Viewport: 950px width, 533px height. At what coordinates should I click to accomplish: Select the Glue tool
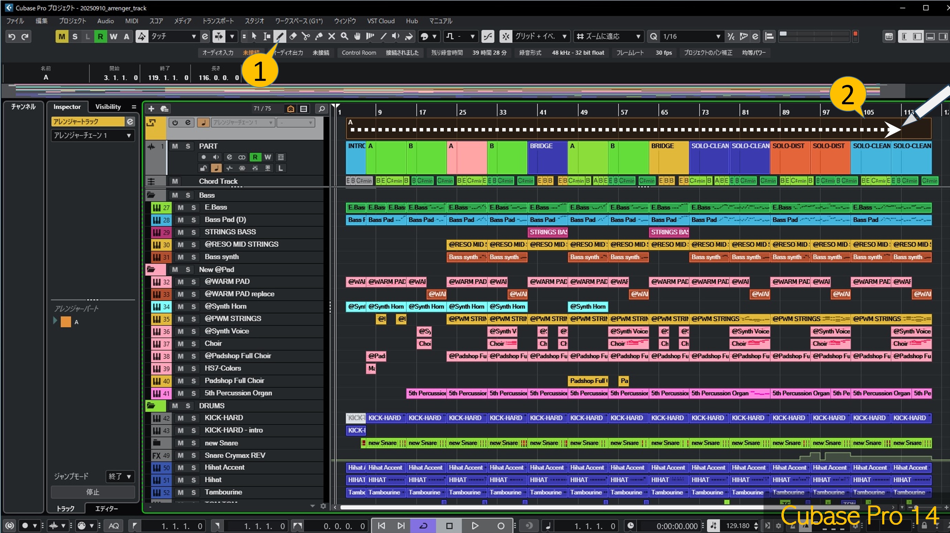[319, 36]
